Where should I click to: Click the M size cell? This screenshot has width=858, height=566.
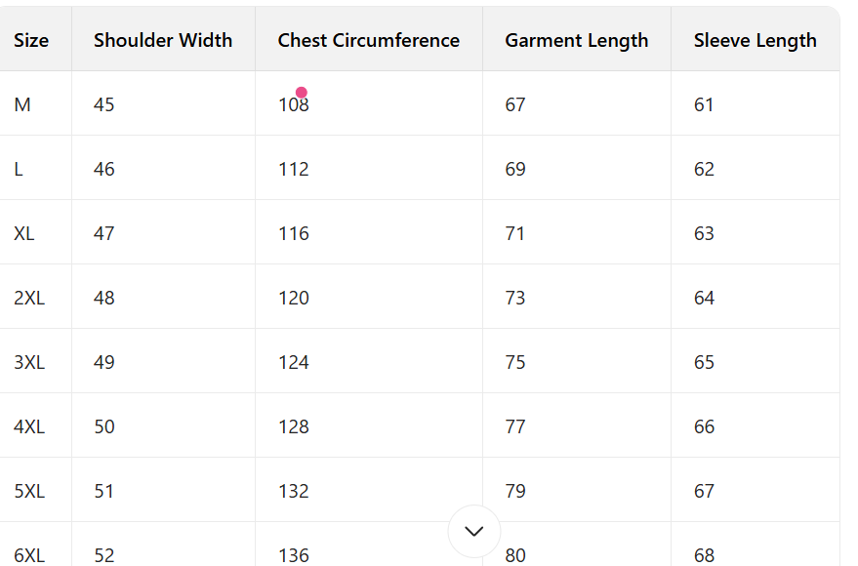coord(22,104)
